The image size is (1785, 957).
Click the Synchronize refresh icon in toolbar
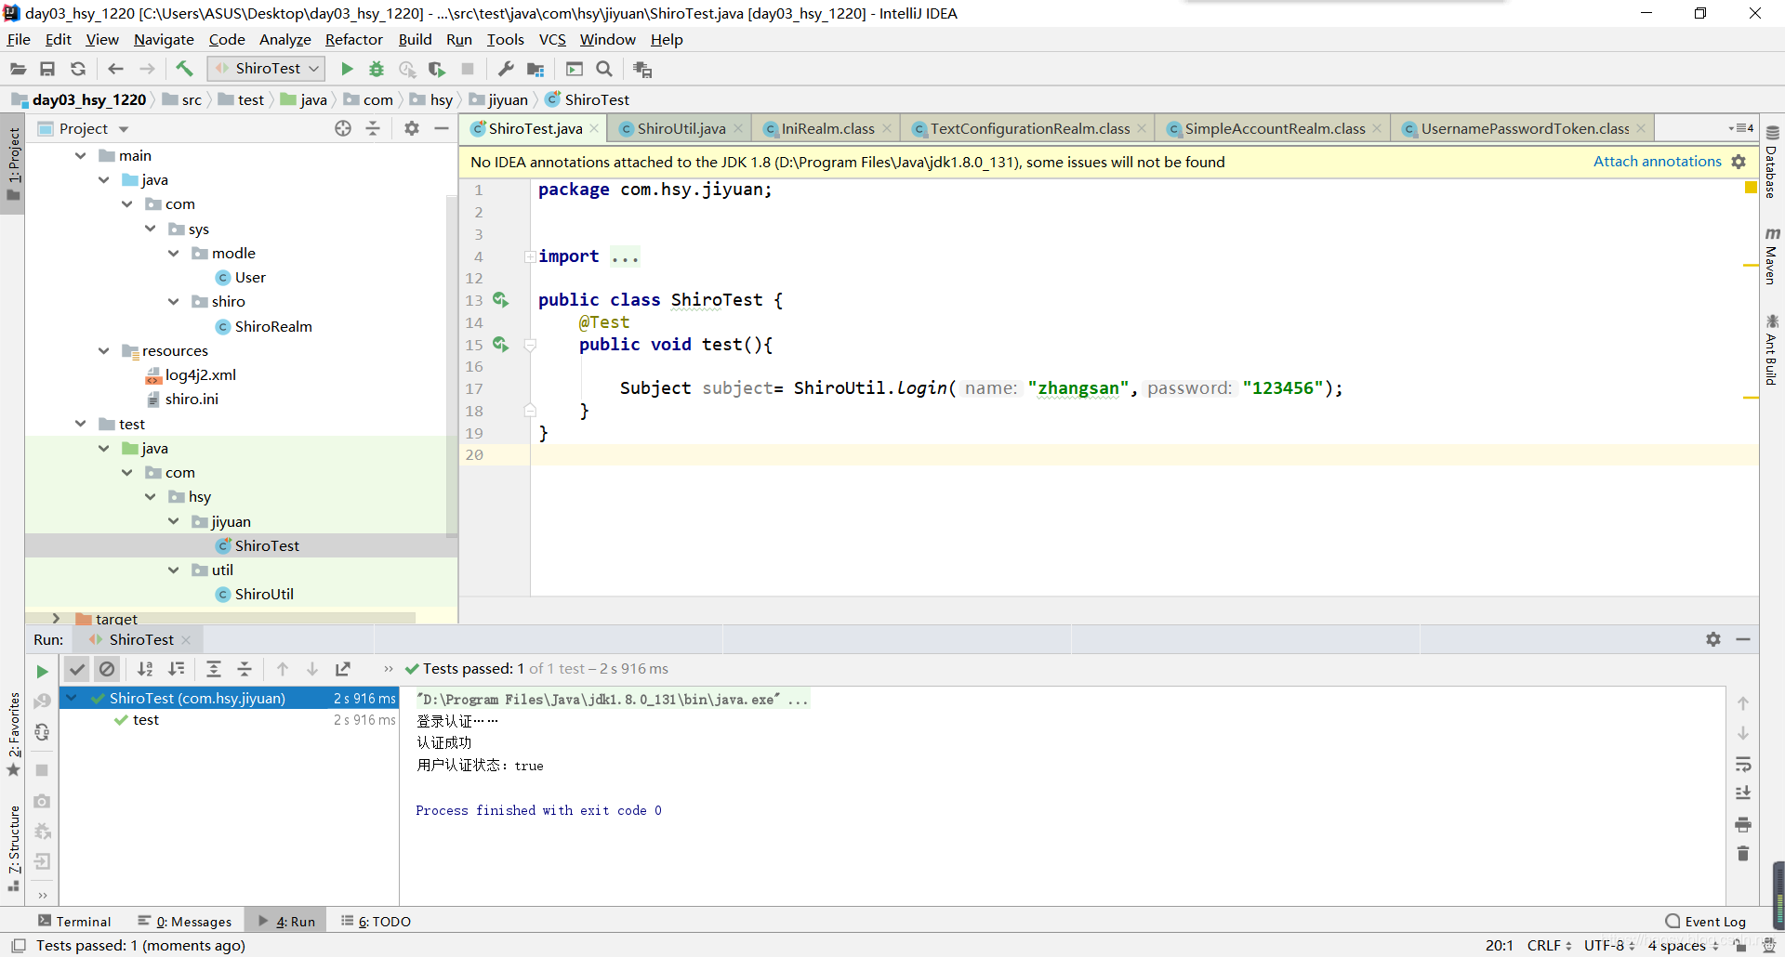[78, 69]
